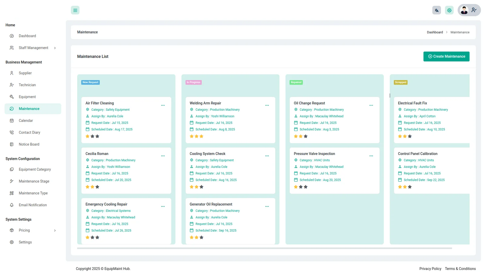Click the Equipment wrench icon in sidebar
486x273 pixels.
[12, 97]
